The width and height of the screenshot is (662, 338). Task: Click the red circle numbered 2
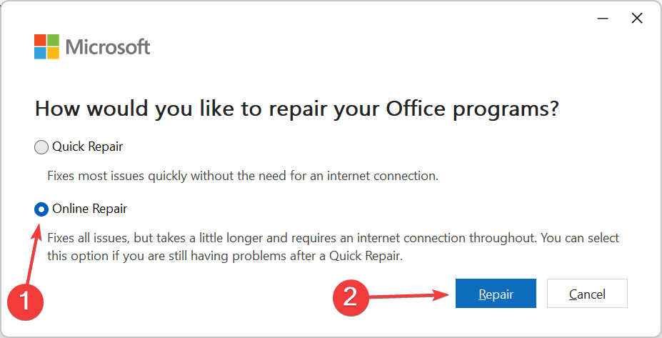click(351, 297)
